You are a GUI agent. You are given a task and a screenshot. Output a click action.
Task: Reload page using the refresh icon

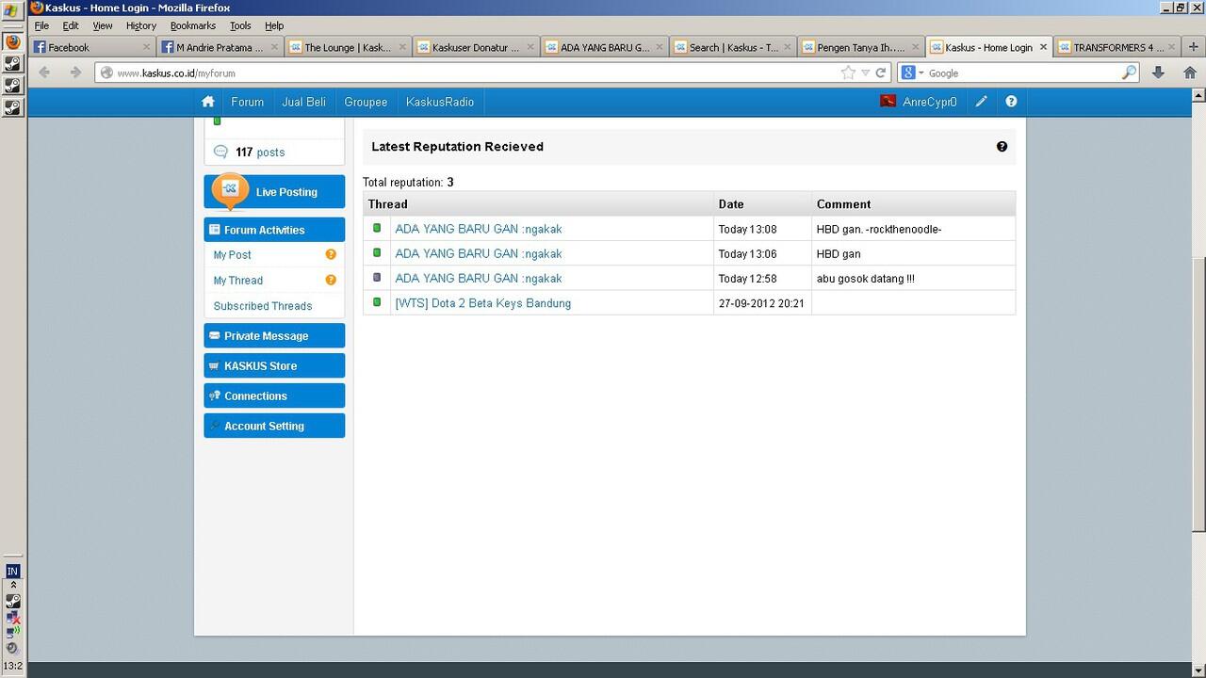881,73
